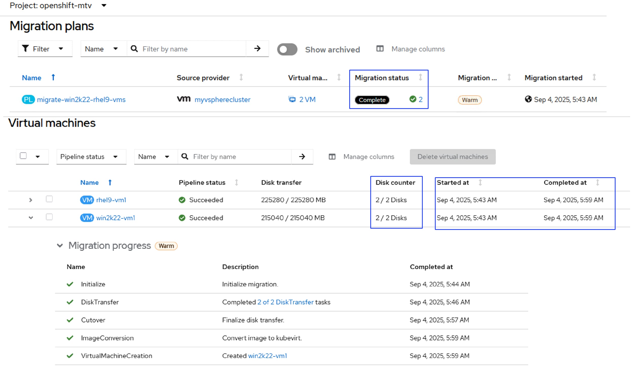The image size is (640, 374).
Task: Tick the select-all virtual machines checkbox
Action: tap(23, 156)
